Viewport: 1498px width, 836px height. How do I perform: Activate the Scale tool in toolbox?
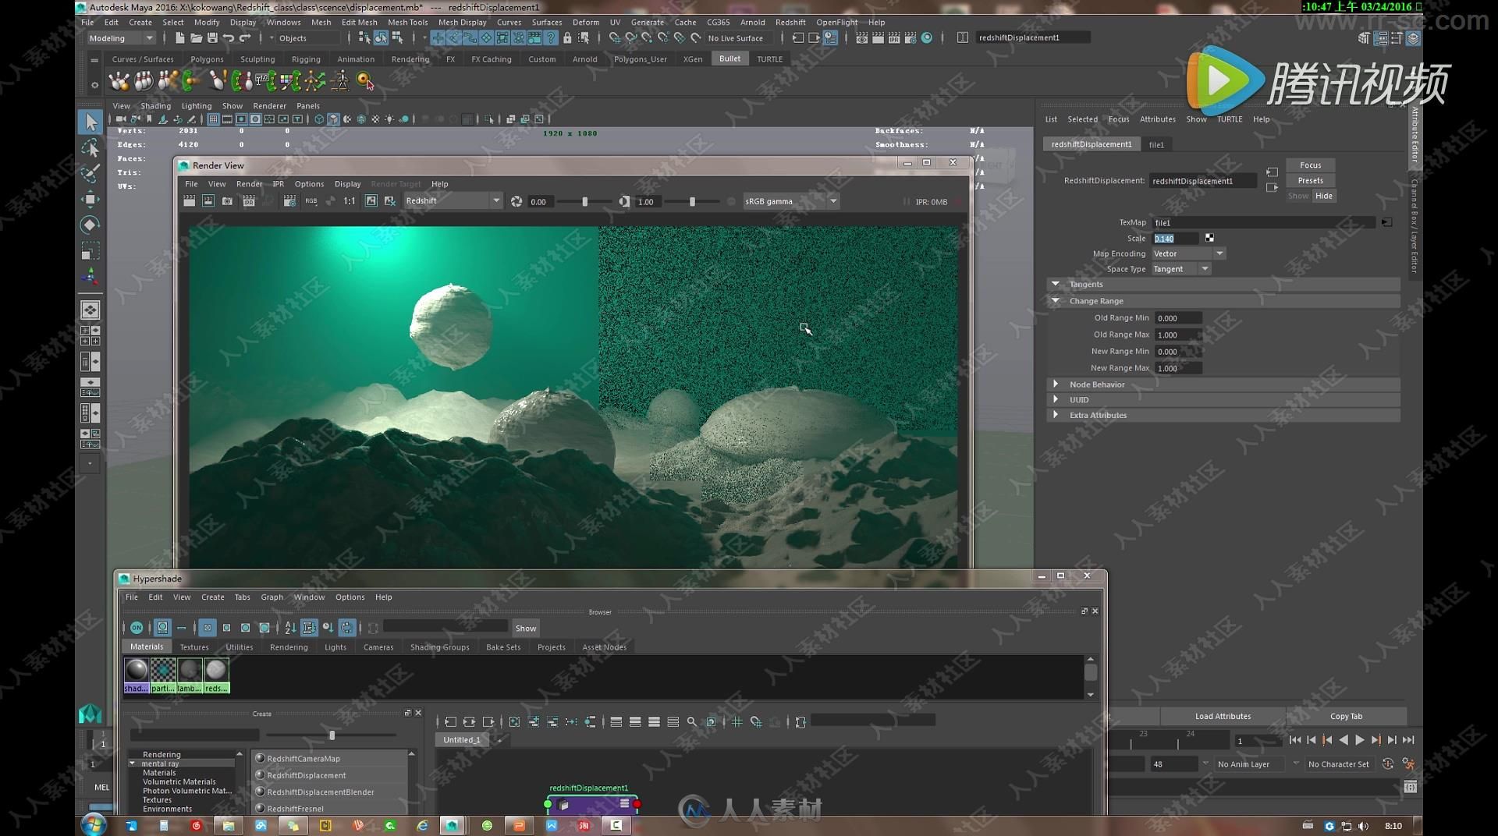pos(91,251)
